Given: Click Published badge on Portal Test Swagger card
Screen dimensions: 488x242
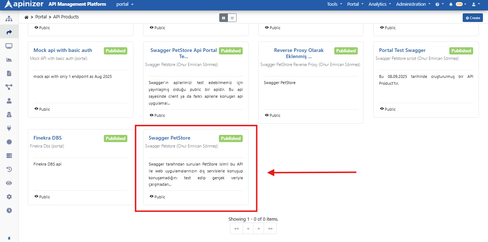Looking at the screenshot, I should click(x=461, y=51).
